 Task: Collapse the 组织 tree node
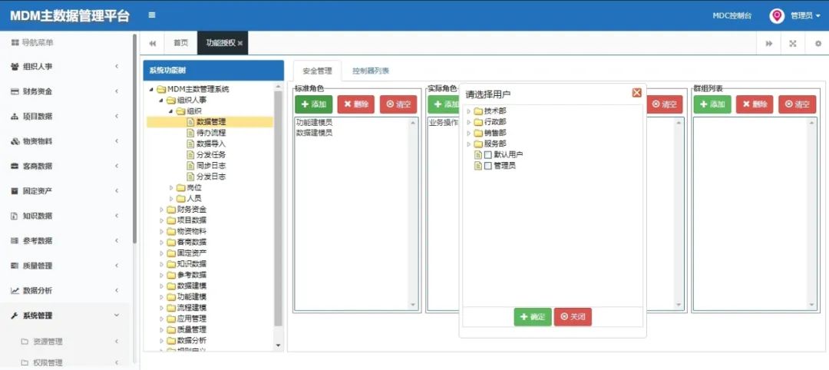[170, 111]
